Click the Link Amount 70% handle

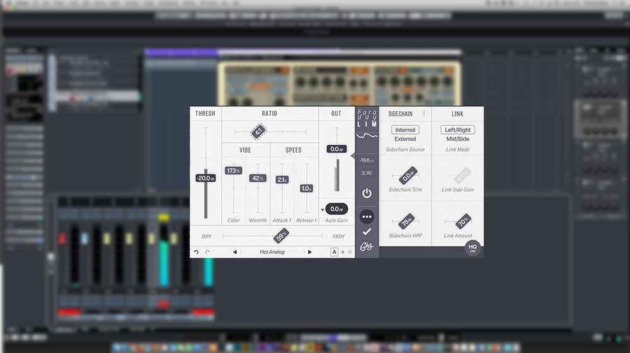pos(463,221)
